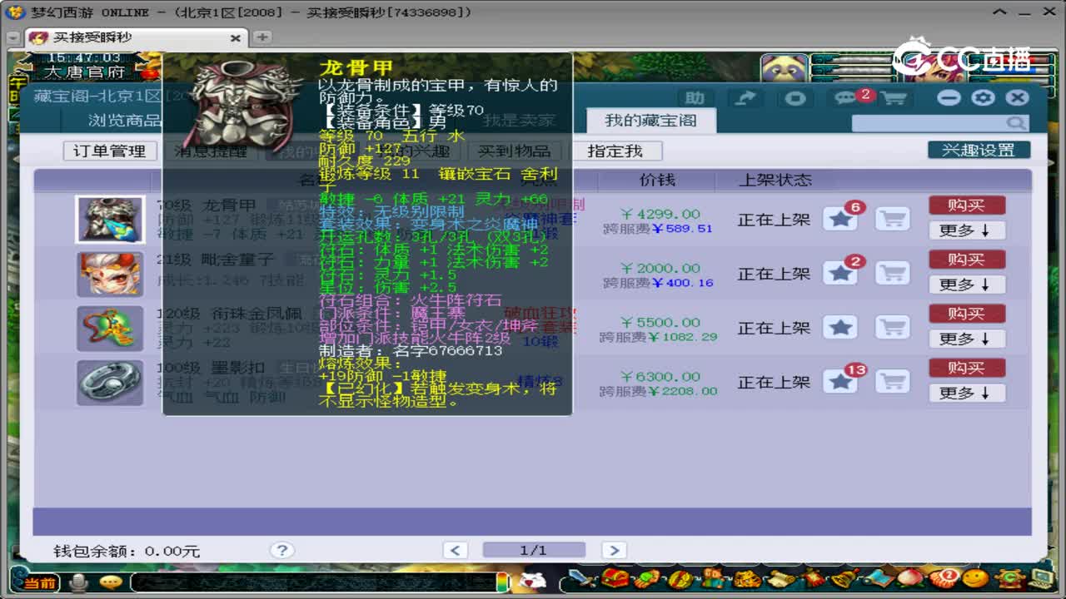Open 龙骨甲 item thumbnail
1066x599 pixels.
(x=110, y=219)
